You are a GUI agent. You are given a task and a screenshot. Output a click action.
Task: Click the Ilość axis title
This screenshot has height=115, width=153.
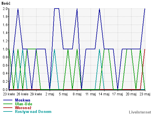click(x=6, y=4)
